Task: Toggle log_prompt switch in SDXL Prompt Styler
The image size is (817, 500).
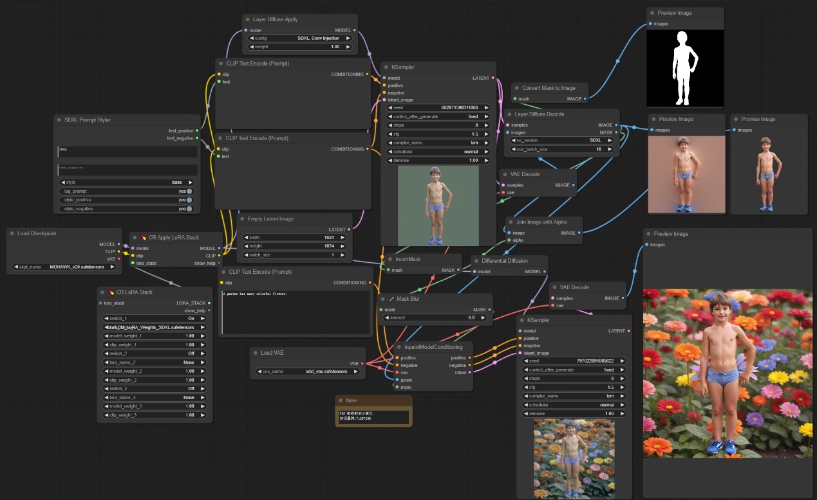Action: [189, 191]
